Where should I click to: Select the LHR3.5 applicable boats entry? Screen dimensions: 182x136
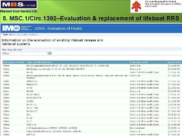pyautogui.click(x=54, y=131)
